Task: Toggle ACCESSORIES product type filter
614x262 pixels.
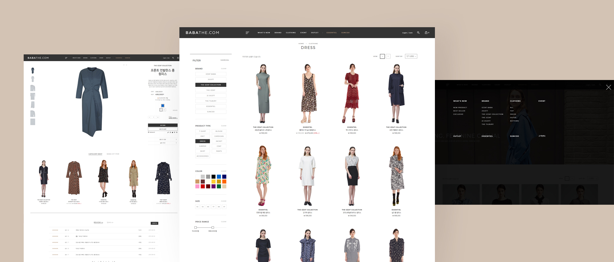Action: click(203, 156)
